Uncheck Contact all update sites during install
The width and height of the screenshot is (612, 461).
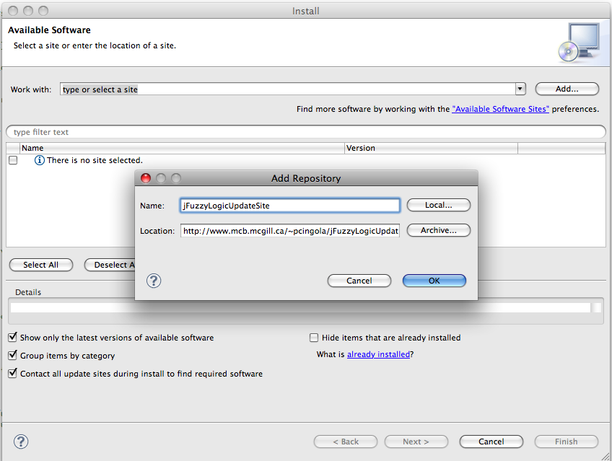coord(13,374)
